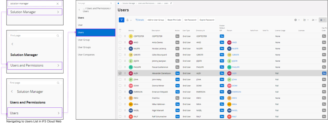Image resolution: width=328 pixels, height=123 pixels.
Task: Click the blue filter funnel button
Action: coord(122,20)
